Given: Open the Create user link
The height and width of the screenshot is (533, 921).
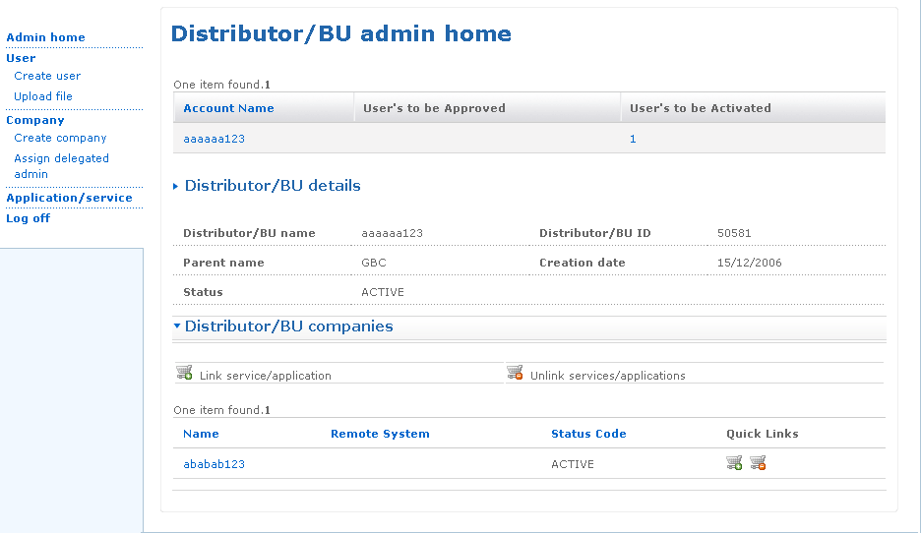Looking at the screenshot, I should pyautogui.click(x=47, y=76).
